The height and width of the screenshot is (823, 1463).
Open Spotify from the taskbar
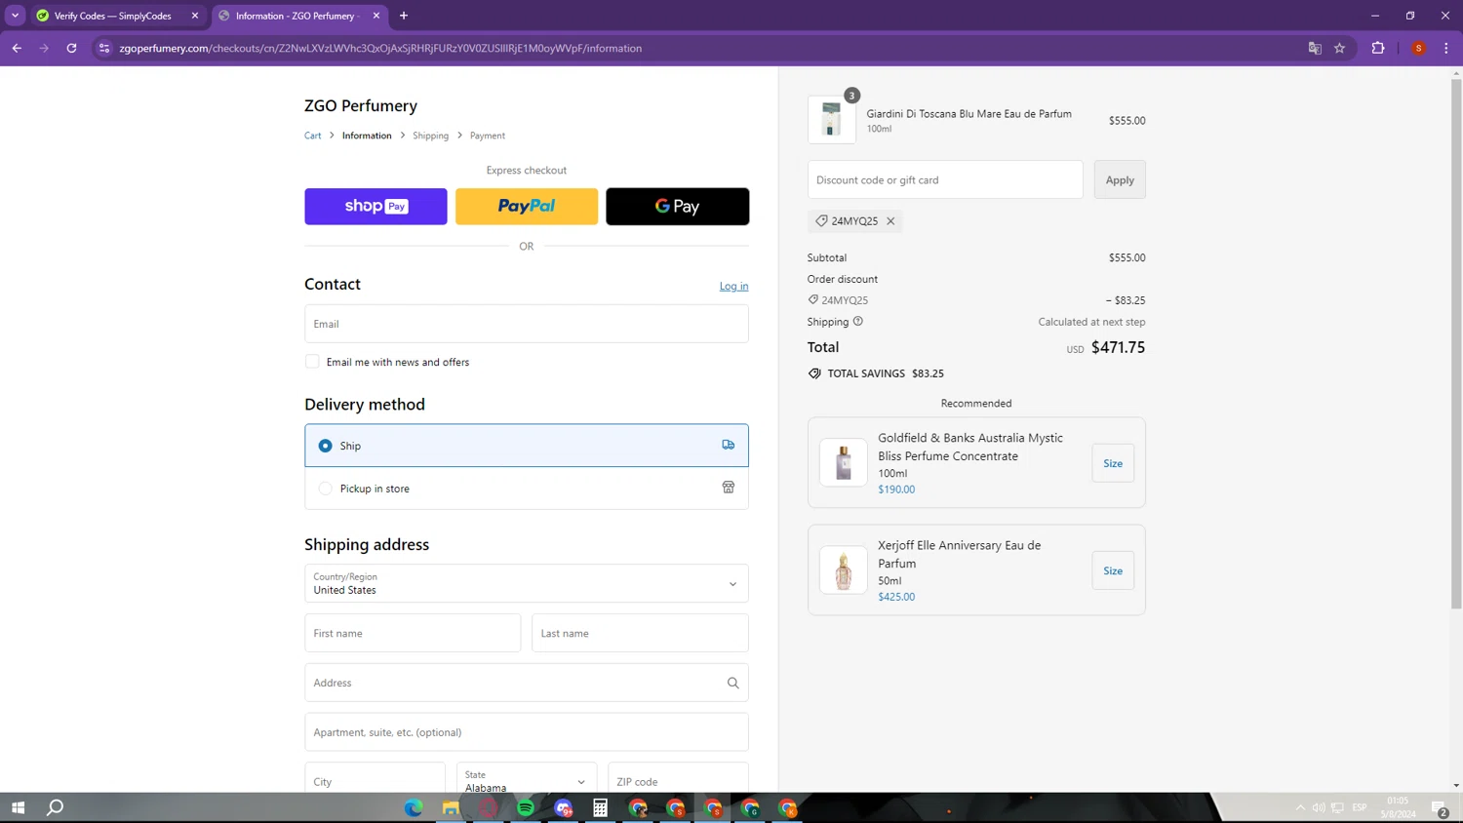click(x=526, y=807)
